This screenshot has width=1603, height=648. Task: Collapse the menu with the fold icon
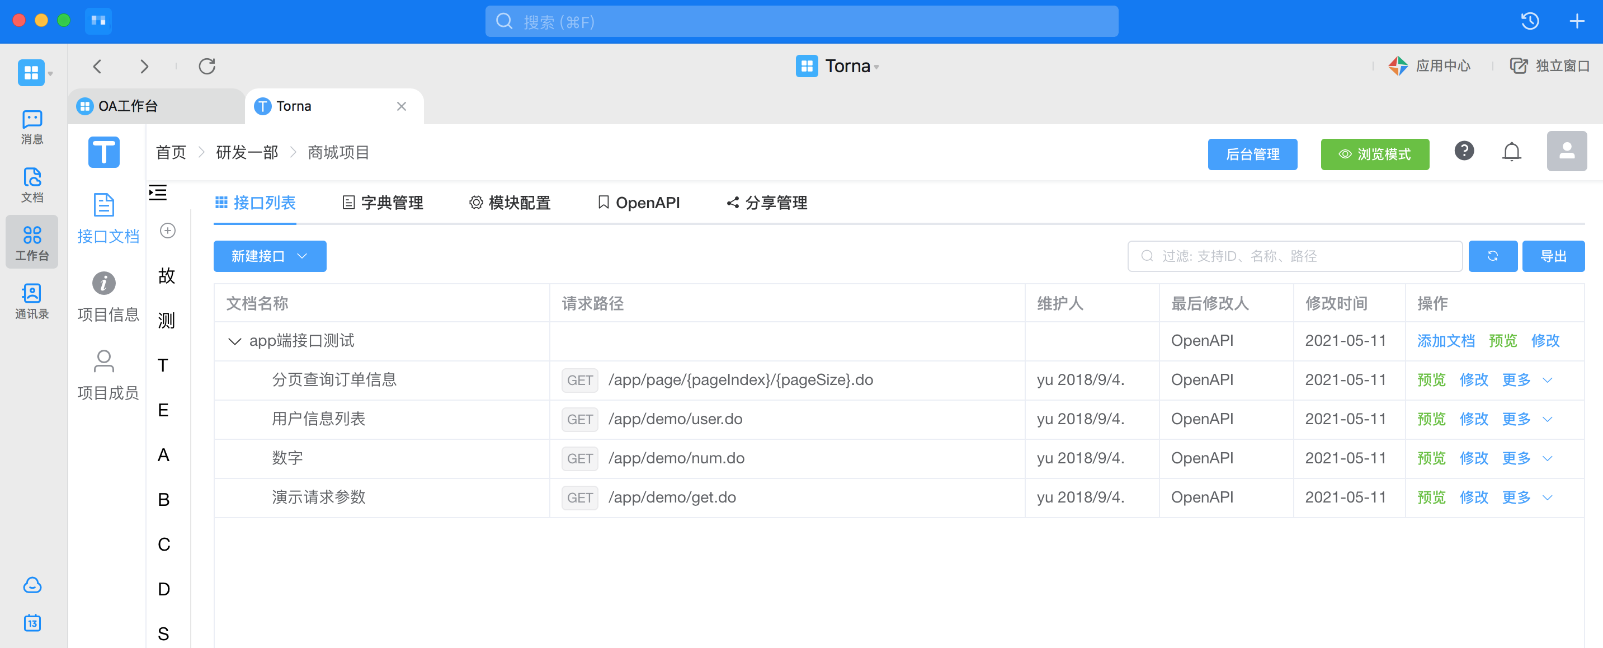[x=158, y=192]
